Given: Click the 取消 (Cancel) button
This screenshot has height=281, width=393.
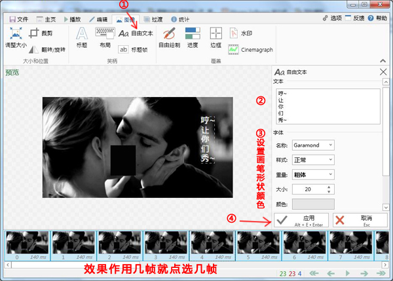Looking at the screenshot, I should (x=360, y=220).
